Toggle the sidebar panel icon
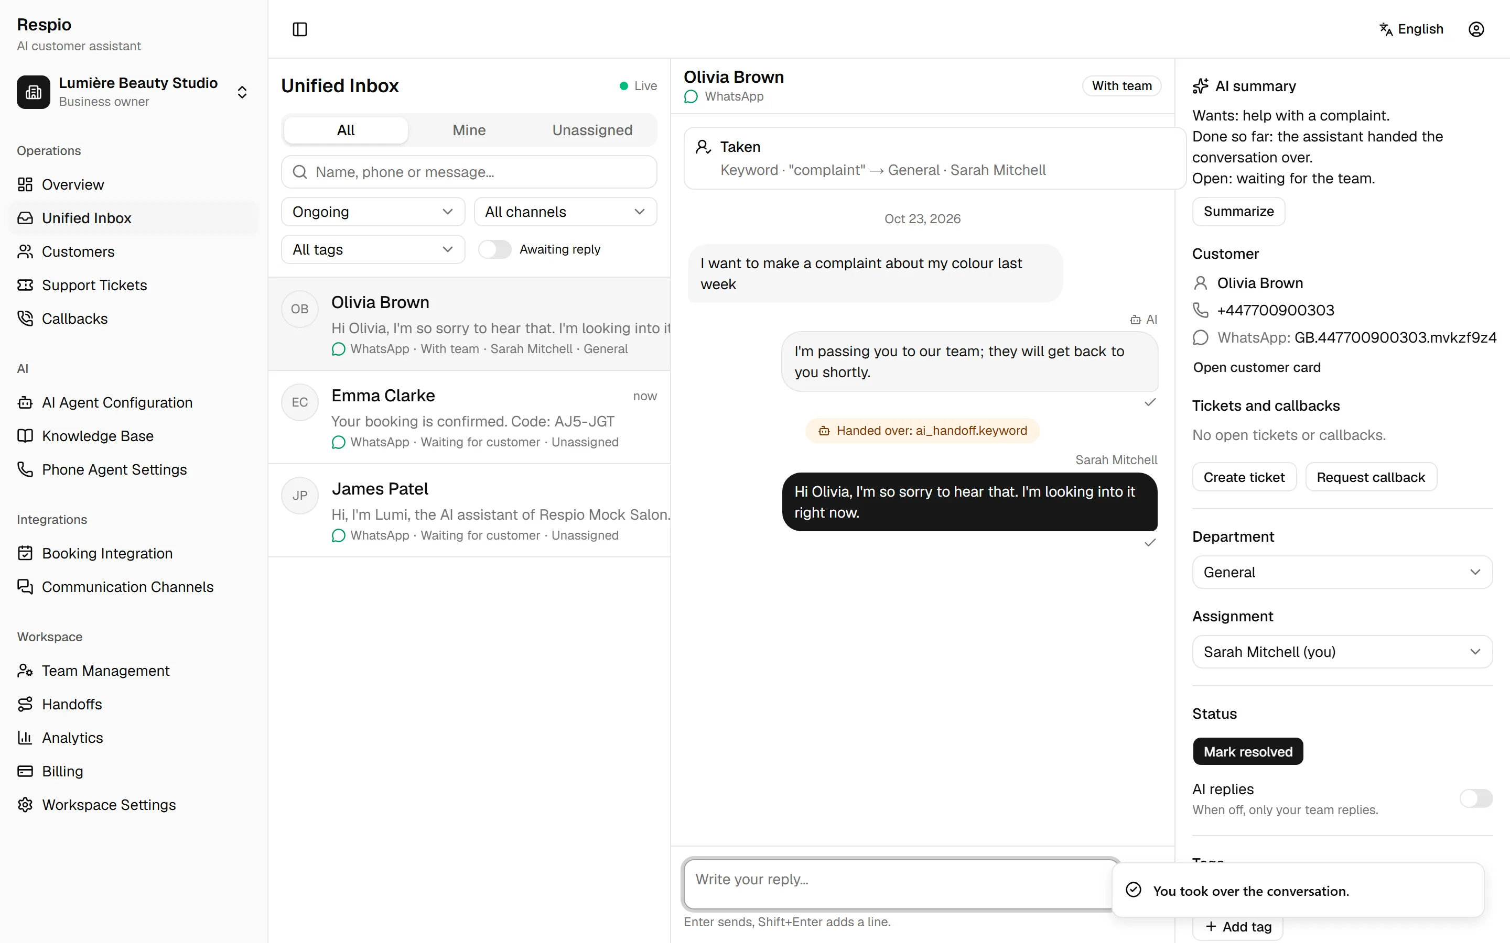Image resolution: width=1510 pixels, height=943 pixels. [299, 29]
